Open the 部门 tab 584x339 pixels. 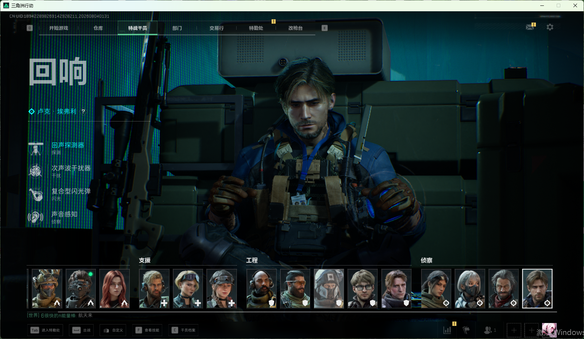click(x=177, y=28)
